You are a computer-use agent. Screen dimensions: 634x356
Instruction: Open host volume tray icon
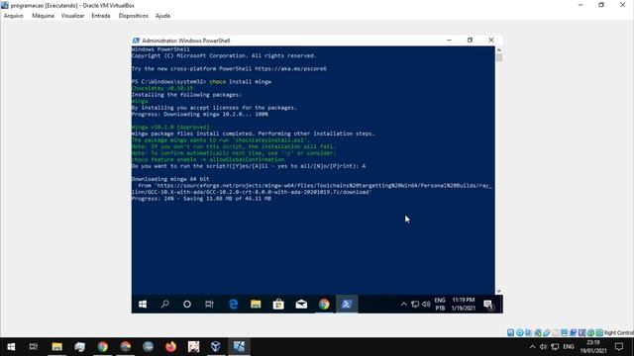[x=544, y=347]
